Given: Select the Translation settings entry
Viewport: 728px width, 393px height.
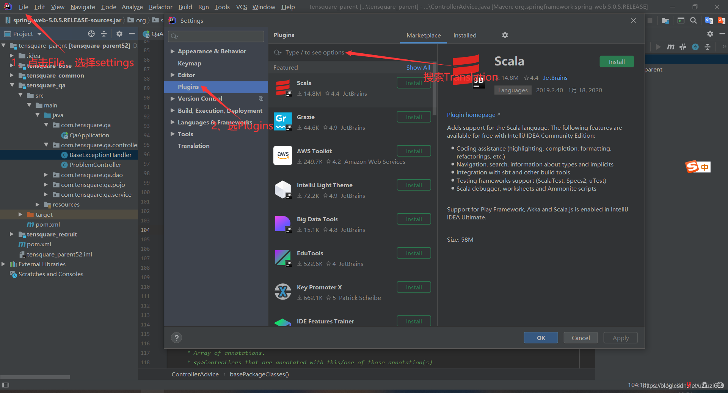Looking at the screenshot, I should 193,146.
